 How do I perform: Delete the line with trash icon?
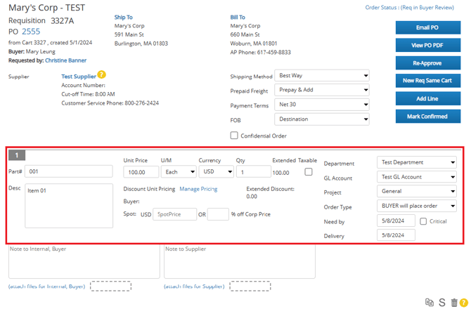(x=454, y=302)
